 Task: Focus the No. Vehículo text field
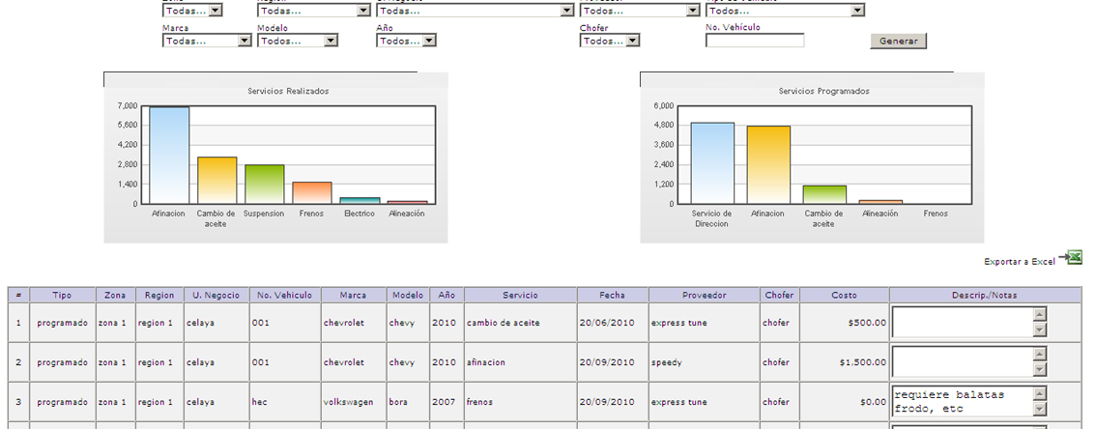tap(754, 41)
